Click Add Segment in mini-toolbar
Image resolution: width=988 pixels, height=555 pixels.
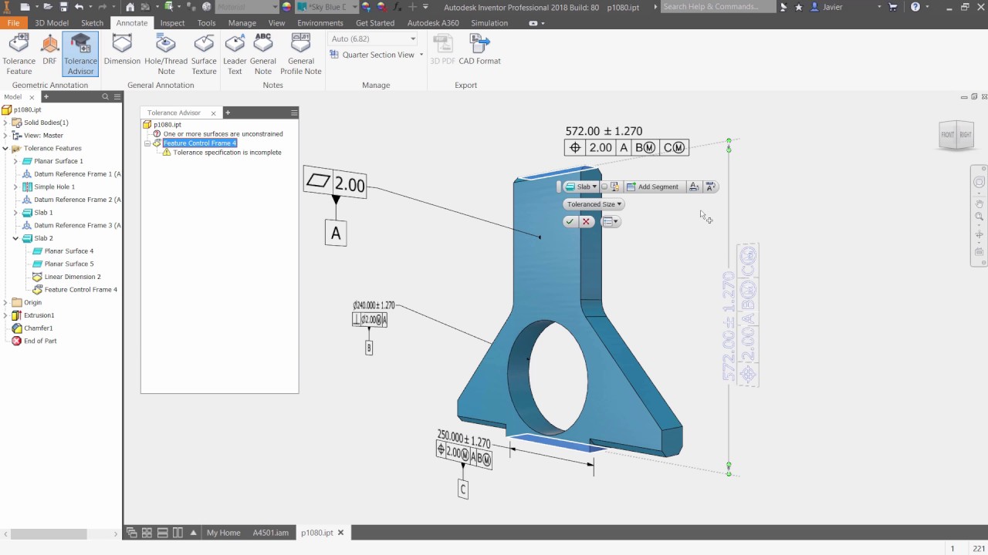point(653,187)
